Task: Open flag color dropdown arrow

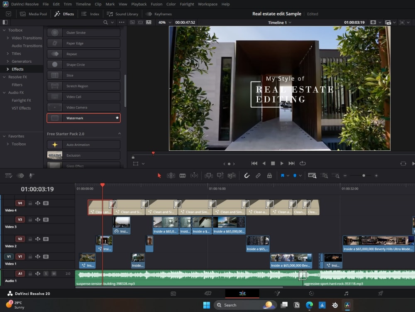Action: pyautogui.click(x=288, y=176)
